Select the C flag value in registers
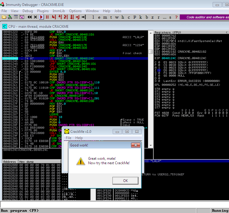The height and width of the screenshot is (213, 229). point(159,62)
